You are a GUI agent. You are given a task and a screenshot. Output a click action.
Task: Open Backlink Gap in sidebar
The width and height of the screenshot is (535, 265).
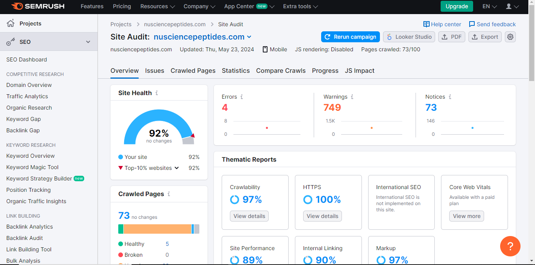[23, 130]
